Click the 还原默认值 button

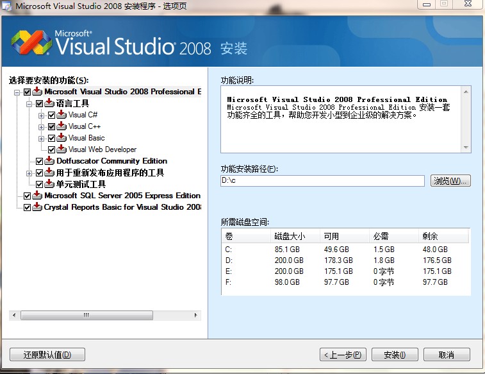pyautogui.click(x=47, y=355)
